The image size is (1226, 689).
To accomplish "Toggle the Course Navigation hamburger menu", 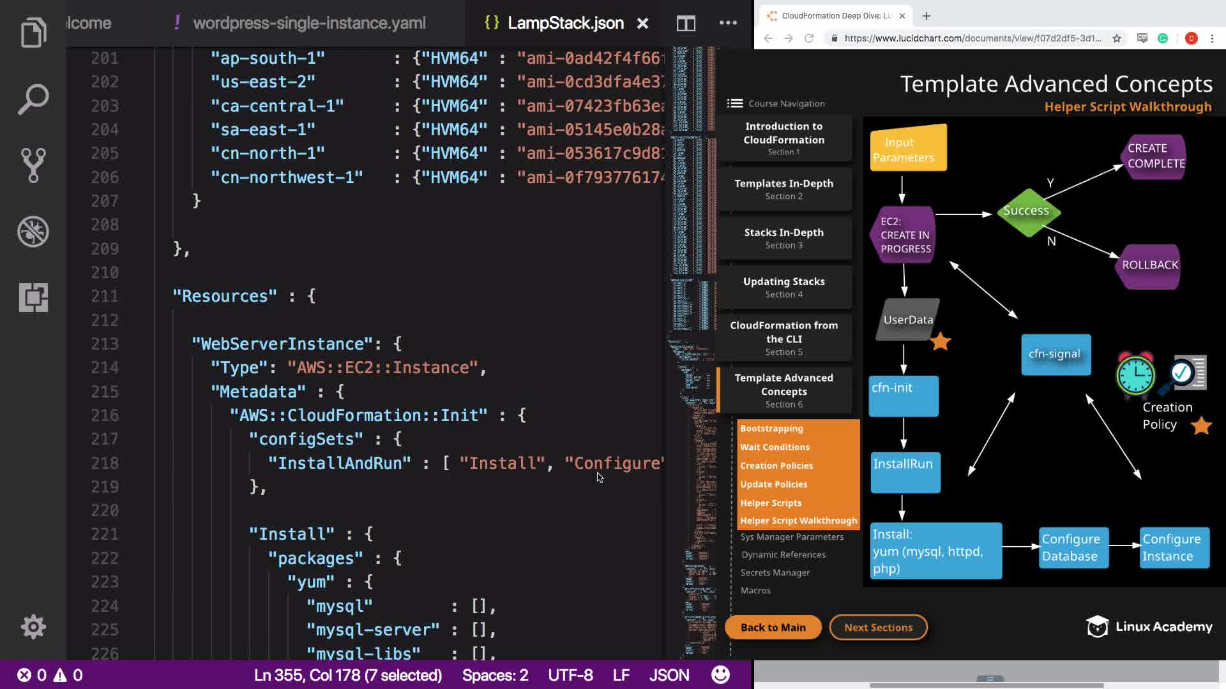I will [735, 103].
